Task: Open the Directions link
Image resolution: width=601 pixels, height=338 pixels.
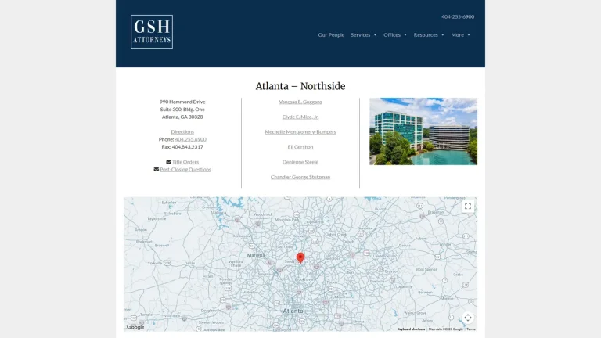Action: (182, 131)
